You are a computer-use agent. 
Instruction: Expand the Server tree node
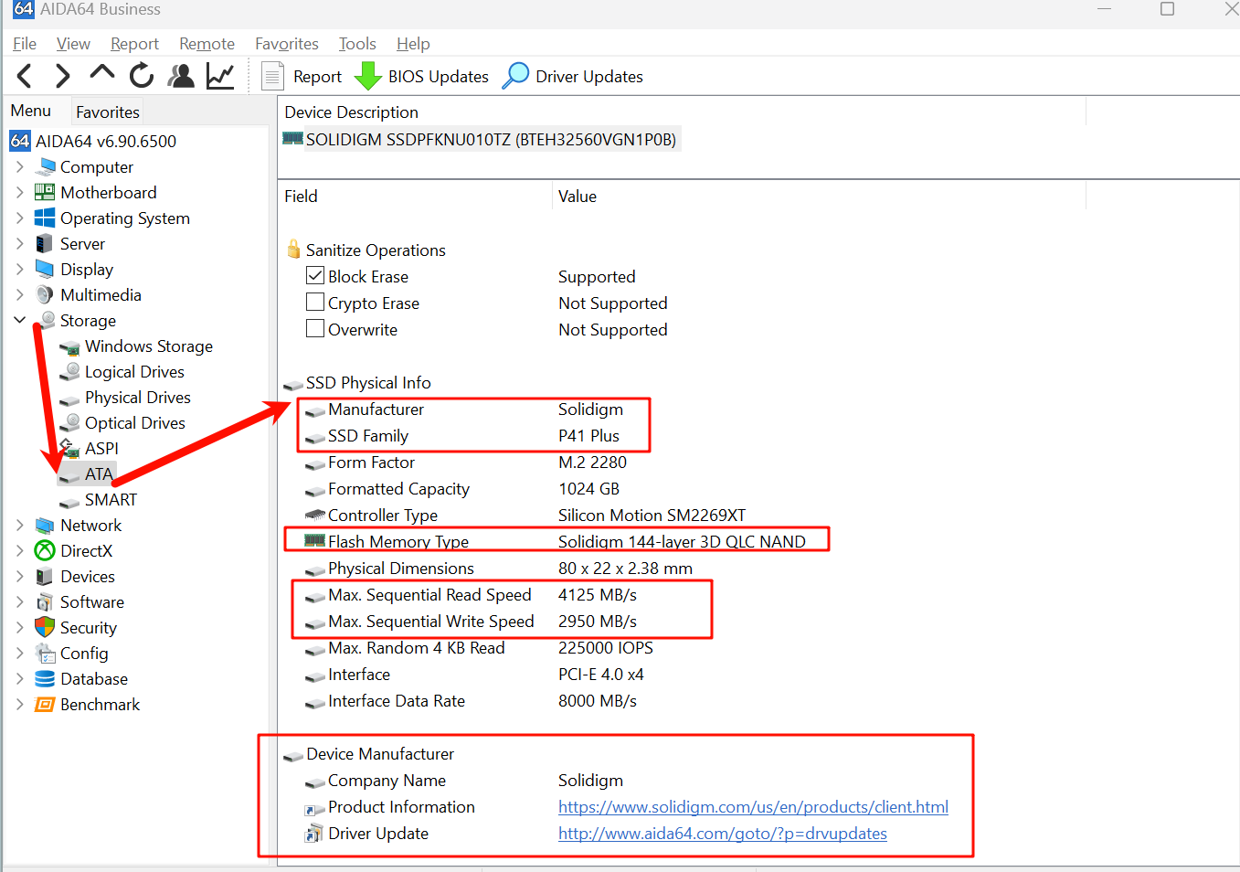20,244
